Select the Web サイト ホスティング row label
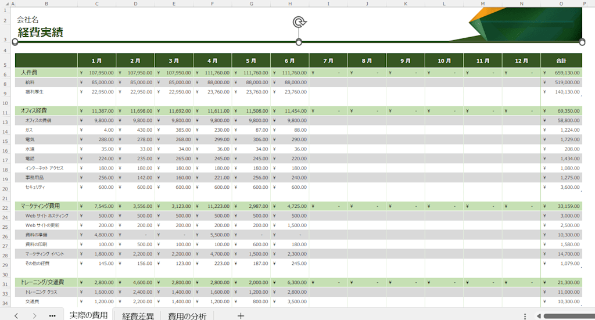This screenshot has height=320, width=595. [x=47, y=215]
